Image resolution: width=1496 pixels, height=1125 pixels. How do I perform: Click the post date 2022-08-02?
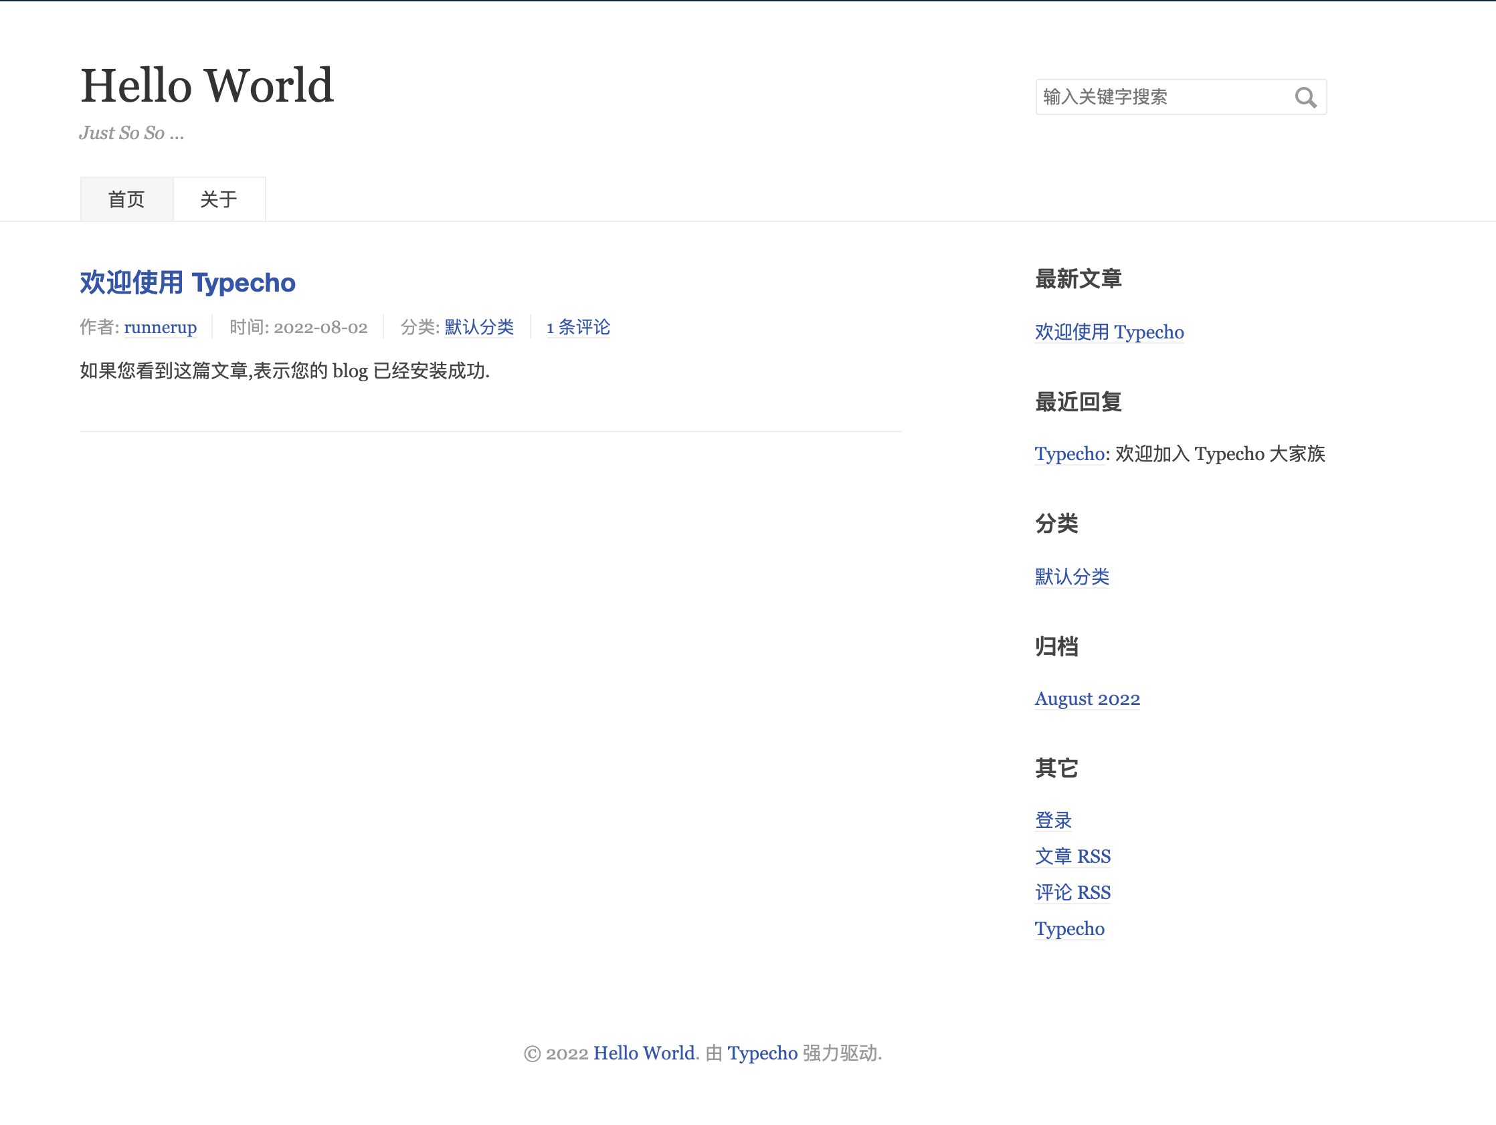[320, 327]
